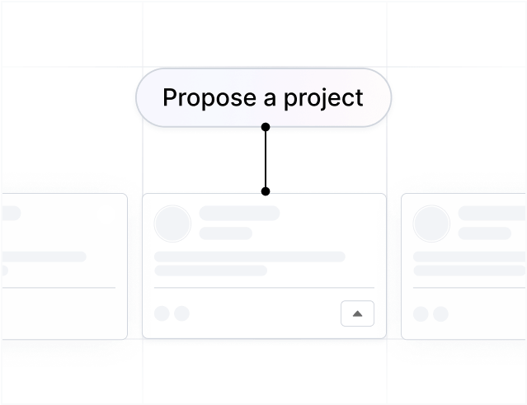527x405 pixels.
Task: Open the partially visible left card
Action: [x=65, y=266]
